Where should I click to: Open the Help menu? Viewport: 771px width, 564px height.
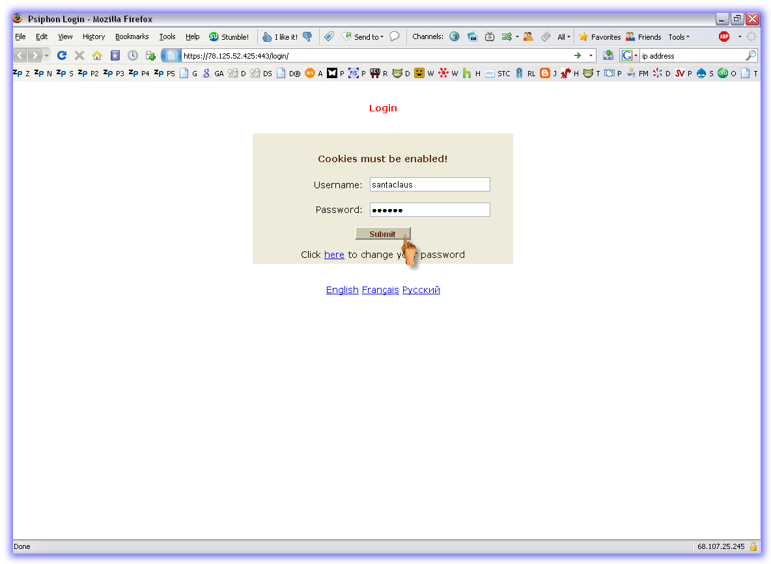[x=192, y=36]
